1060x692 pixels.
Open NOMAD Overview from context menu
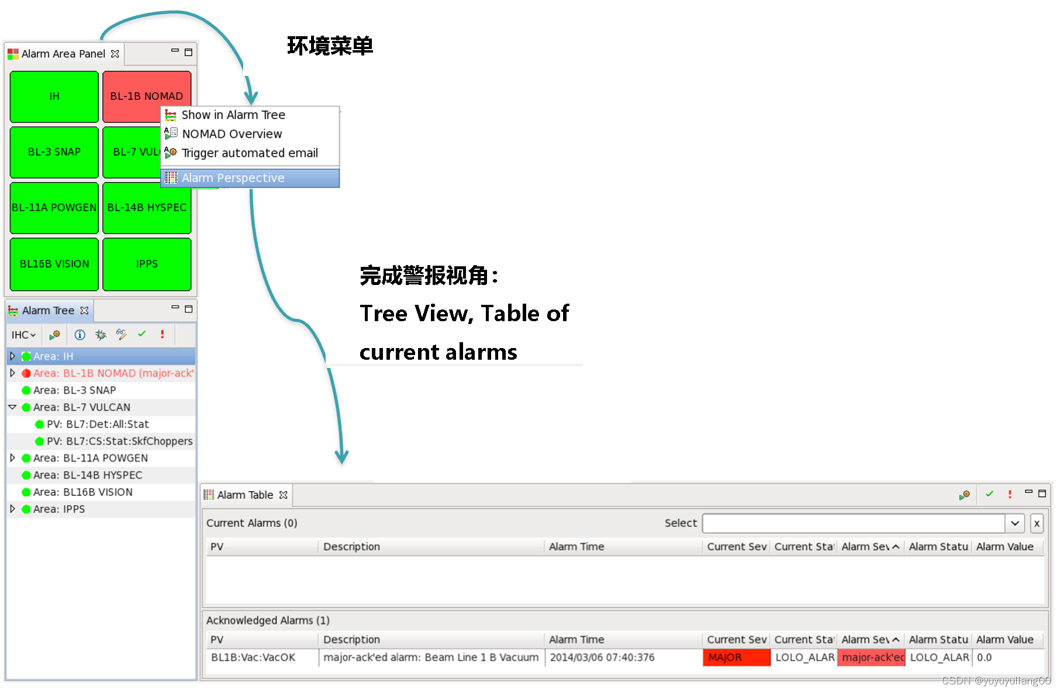250,134
